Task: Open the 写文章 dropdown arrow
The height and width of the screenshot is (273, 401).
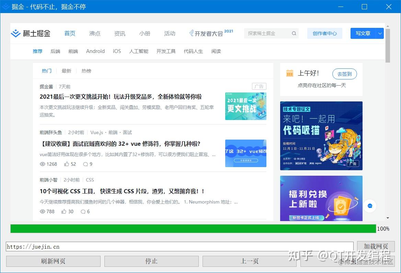Action: pos(380,33)
